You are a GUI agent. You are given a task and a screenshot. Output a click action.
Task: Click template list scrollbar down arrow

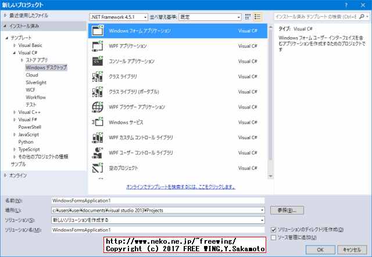(x=270, y=176)
